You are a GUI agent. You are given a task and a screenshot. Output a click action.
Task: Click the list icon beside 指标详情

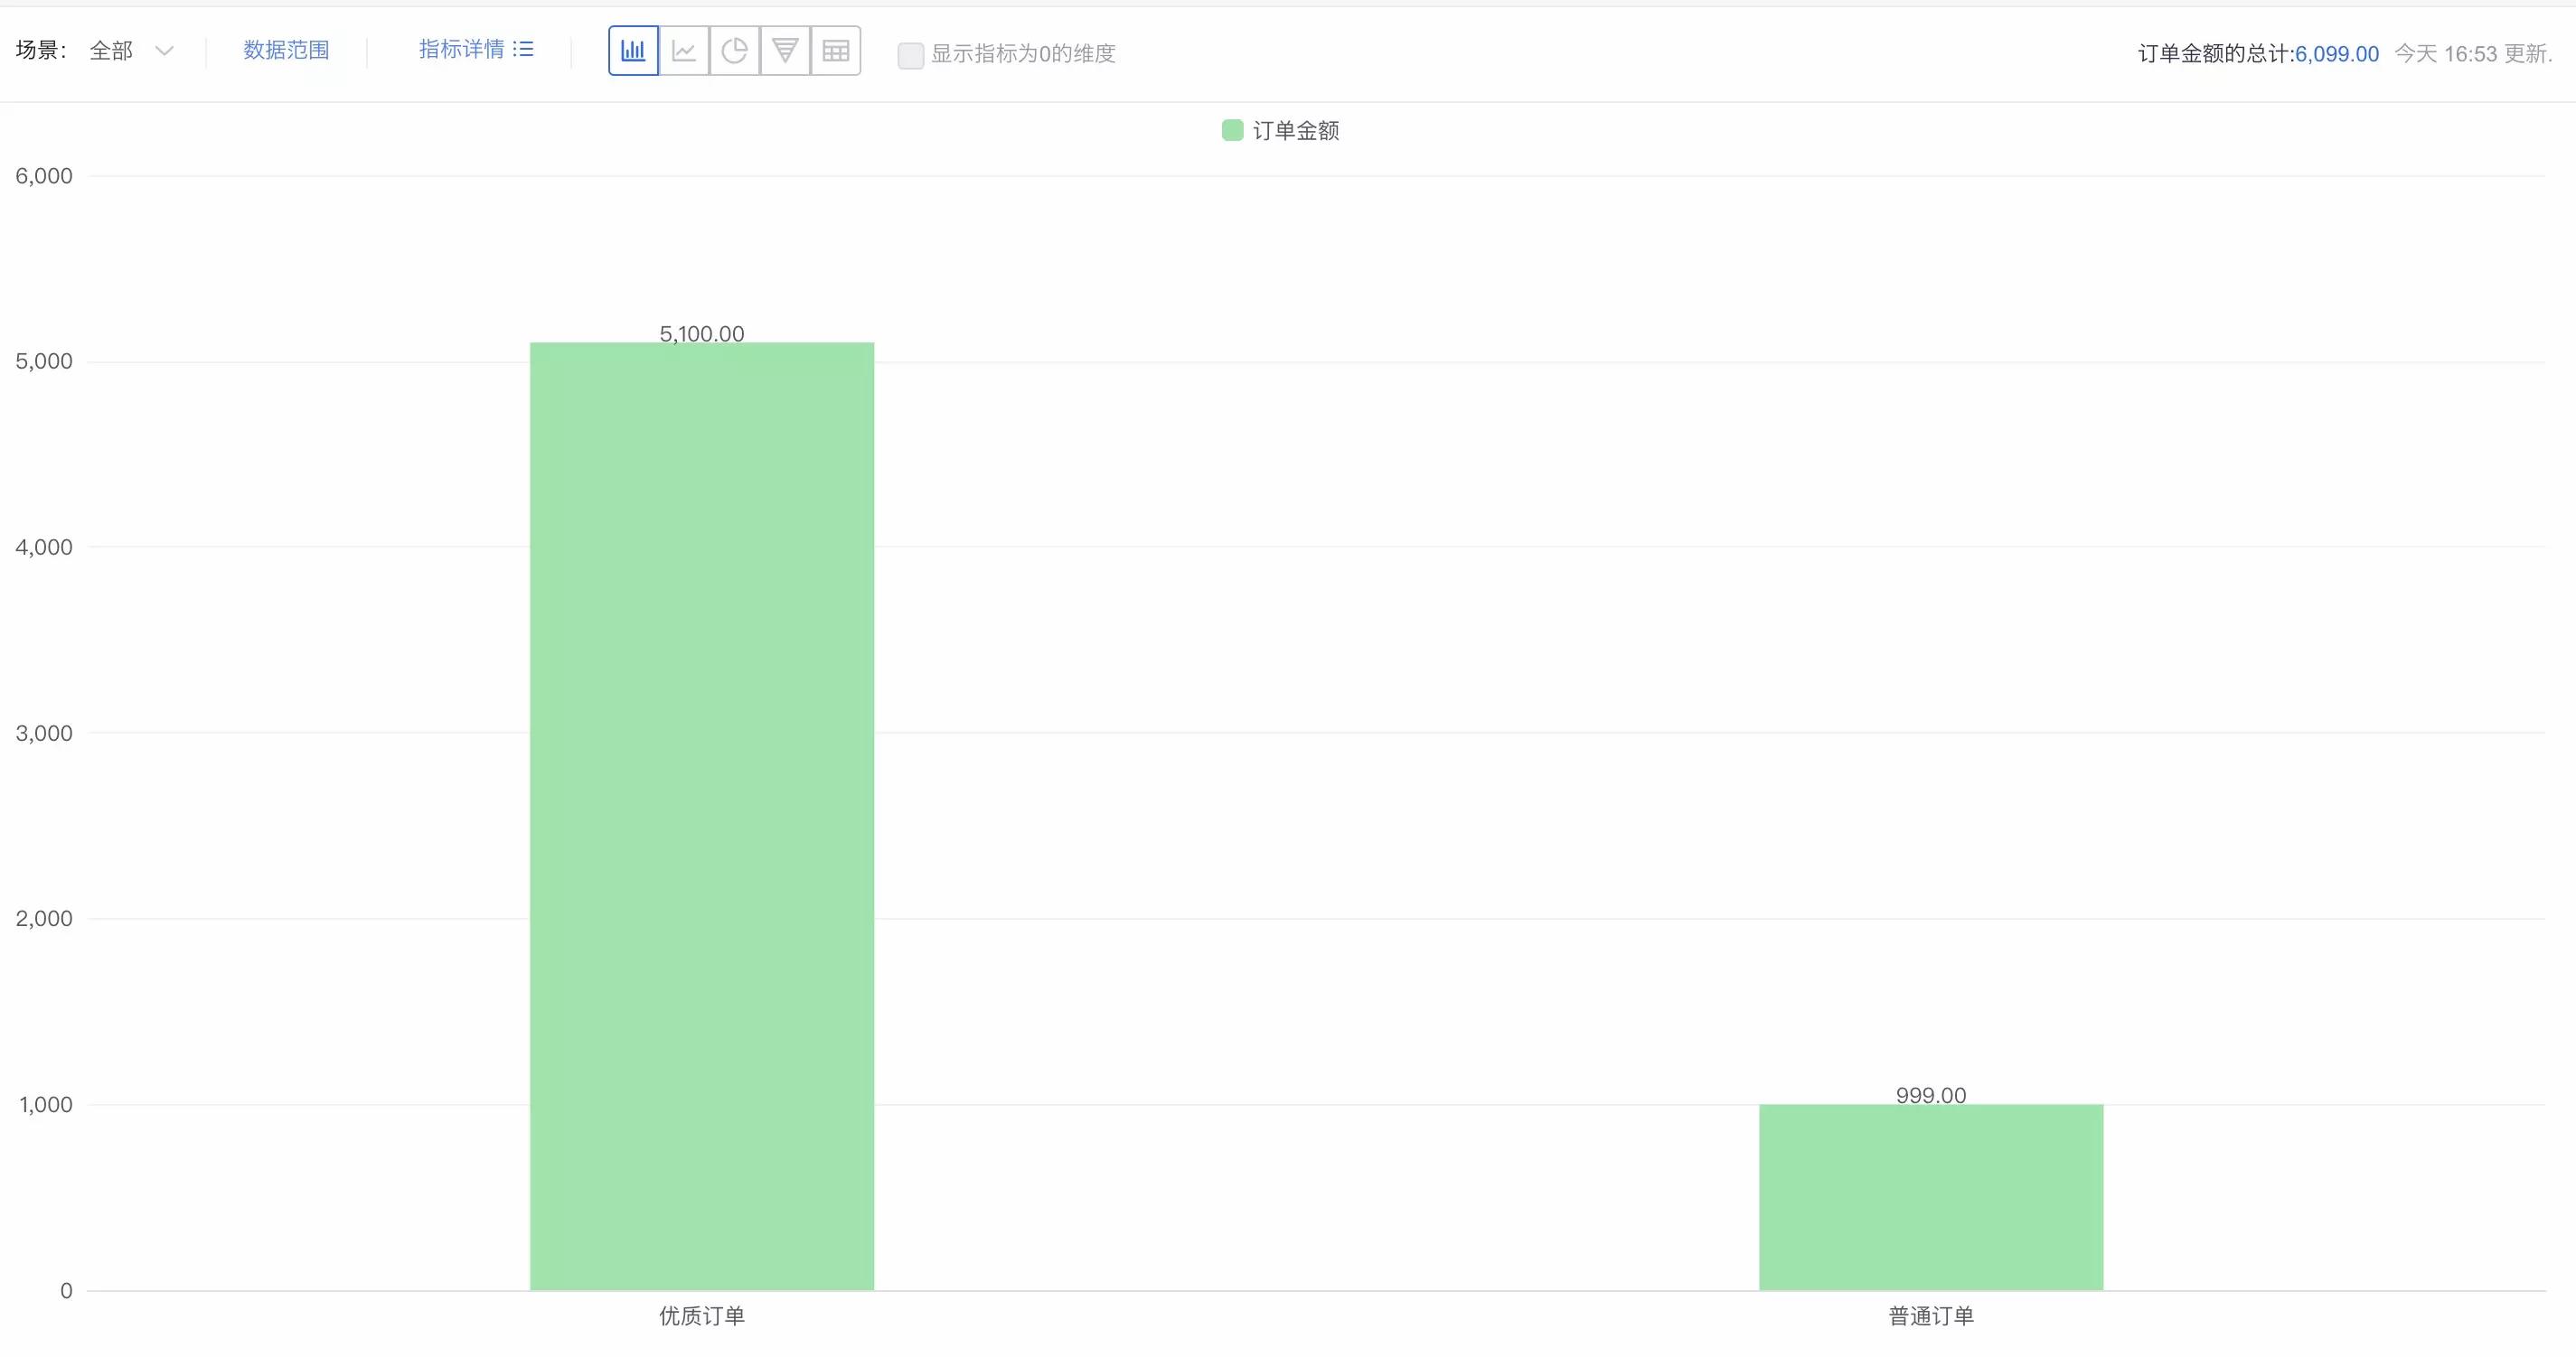point(523,49)
